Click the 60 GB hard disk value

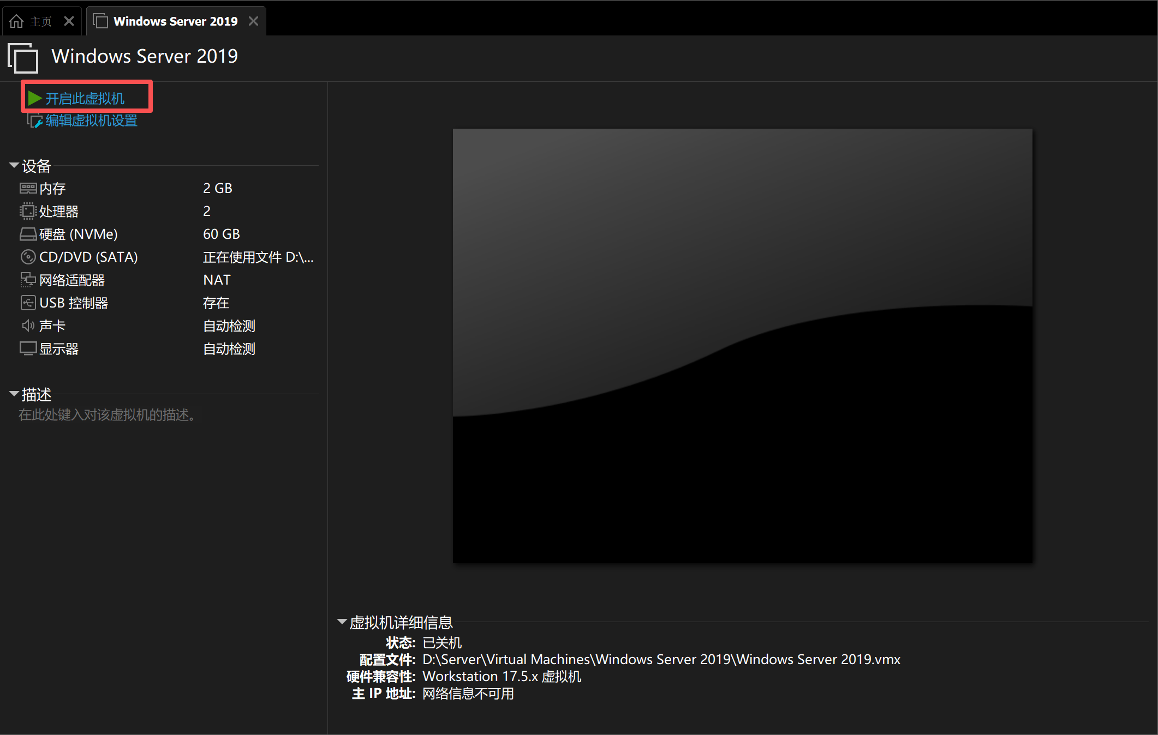tap(222, 234)
